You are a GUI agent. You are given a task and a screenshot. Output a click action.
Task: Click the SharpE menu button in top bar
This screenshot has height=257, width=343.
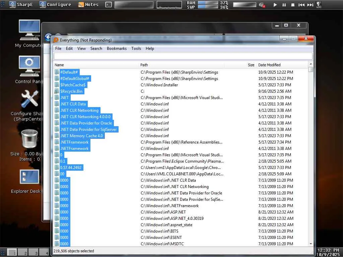(21, 4)
